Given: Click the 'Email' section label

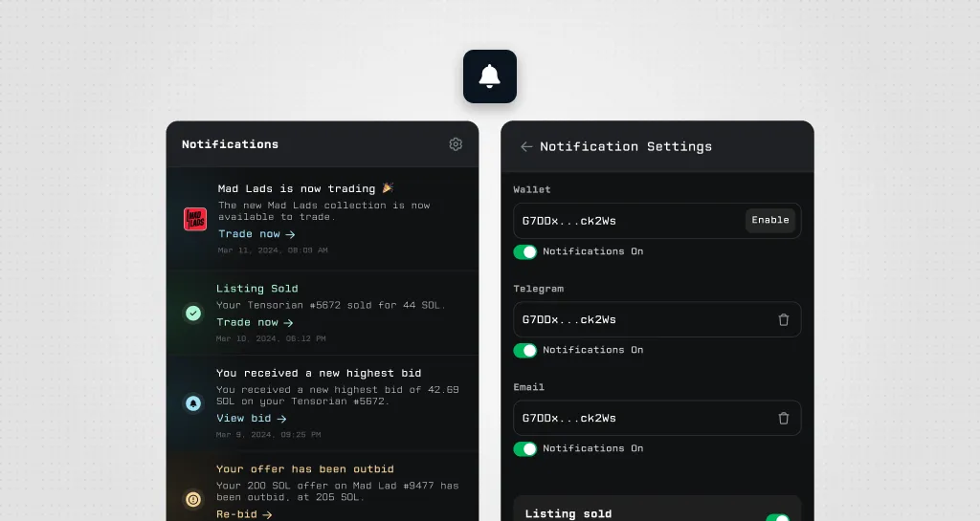Looking at the screenshot, I should [528, 387].
